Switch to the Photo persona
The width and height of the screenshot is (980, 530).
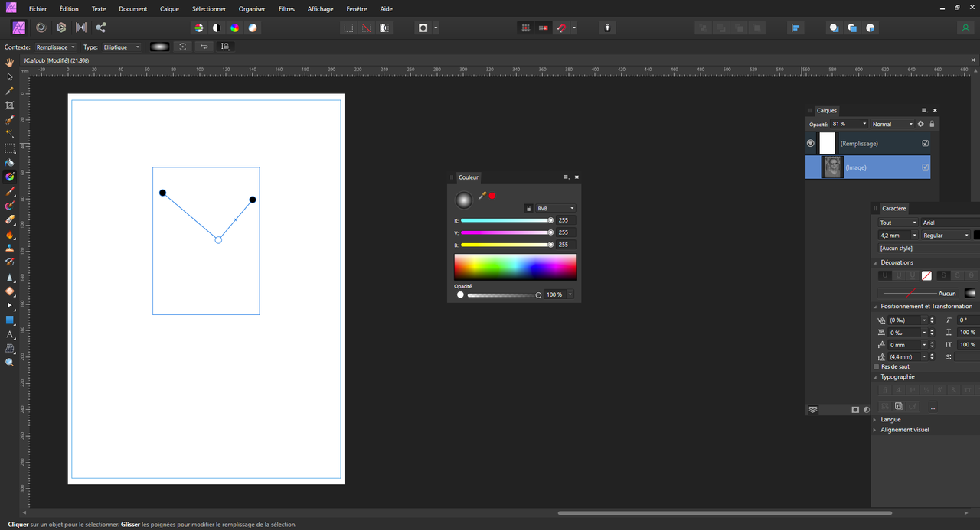pyautogui.click(x=20, y=28)
